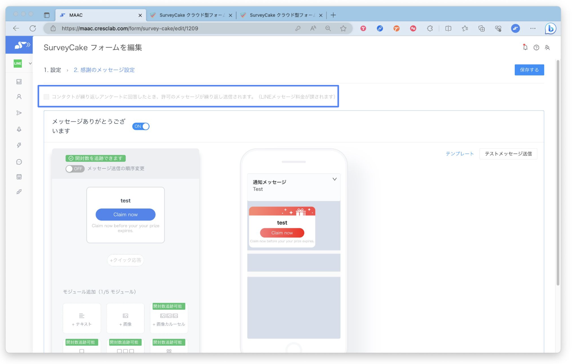
Task: Click the テストメッセージ送信 button
Action: tap(508, 154)
